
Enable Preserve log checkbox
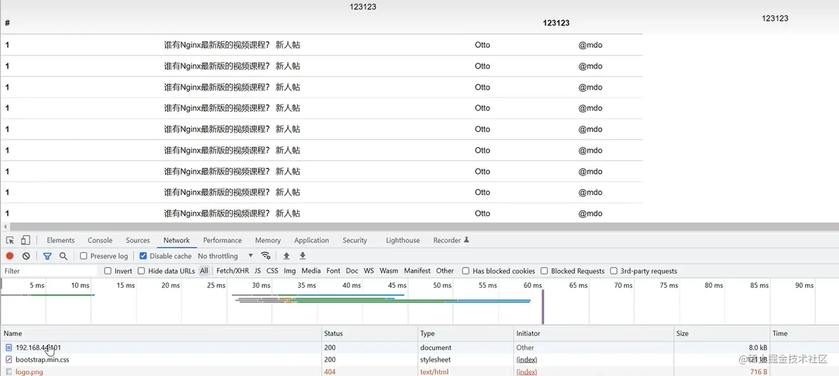(84, 256)
